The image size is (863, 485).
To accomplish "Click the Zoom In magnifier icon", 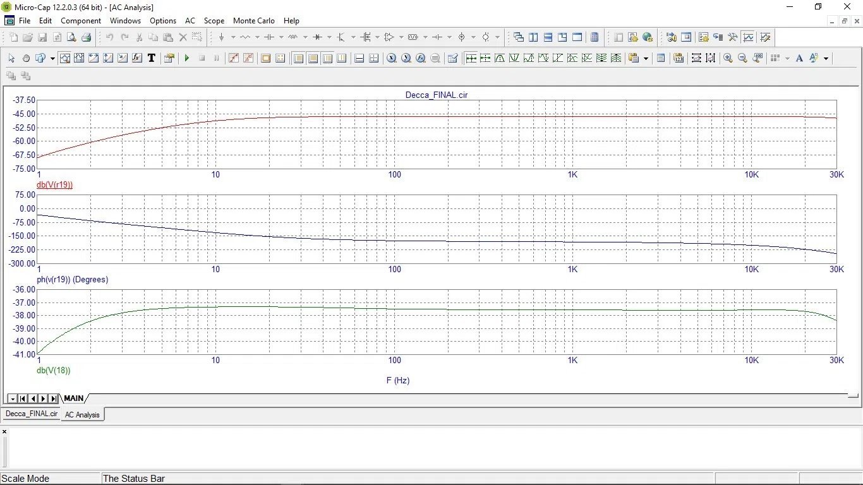I will pyautogui.click(x=728, y=58).
